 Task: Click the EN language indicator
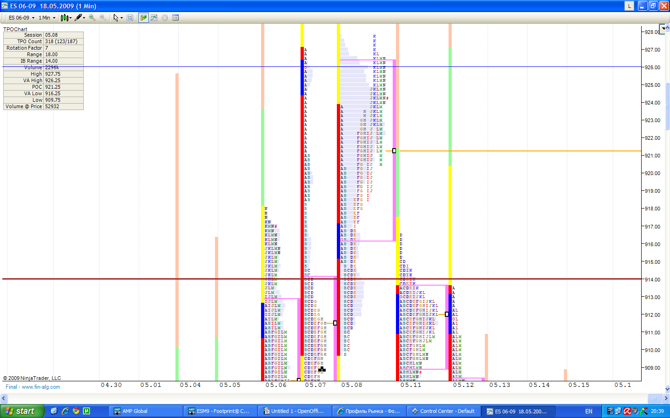(x=589, y=411)
